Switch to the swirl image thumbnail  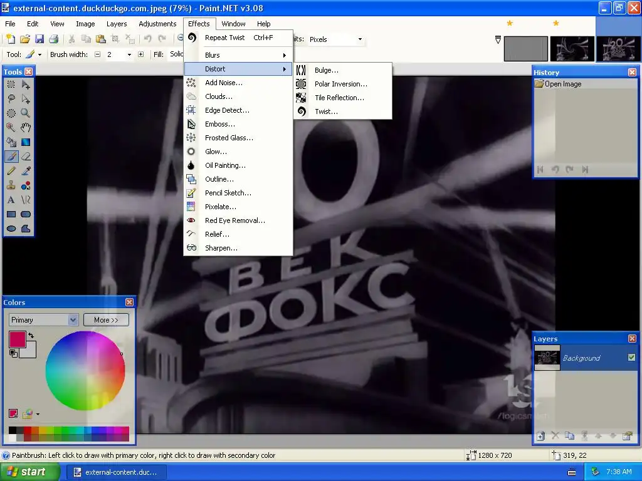(572, 49)
